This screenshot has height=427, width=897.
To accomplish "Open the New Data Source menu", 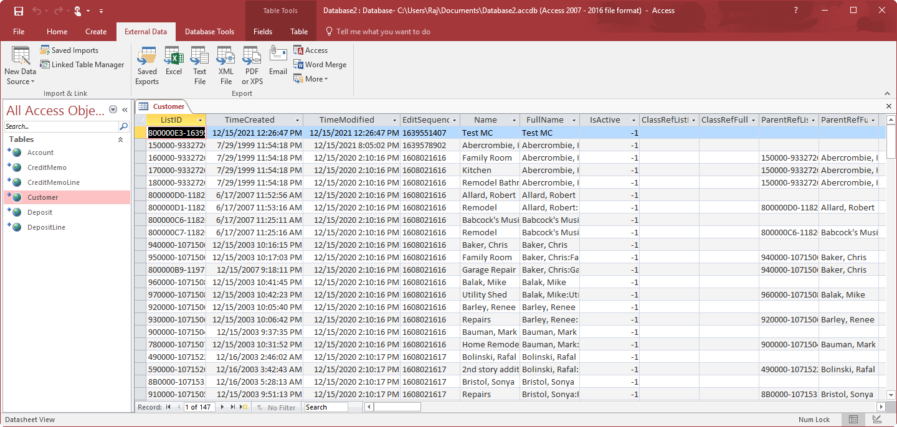I will (x=21, y=65).
